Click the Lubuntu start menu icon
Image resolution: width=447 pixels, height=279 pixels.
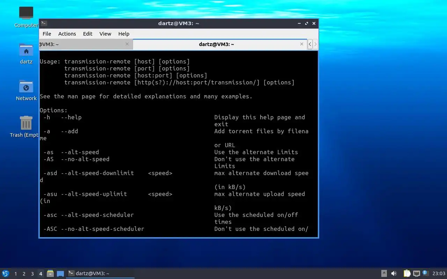point(6,273)
